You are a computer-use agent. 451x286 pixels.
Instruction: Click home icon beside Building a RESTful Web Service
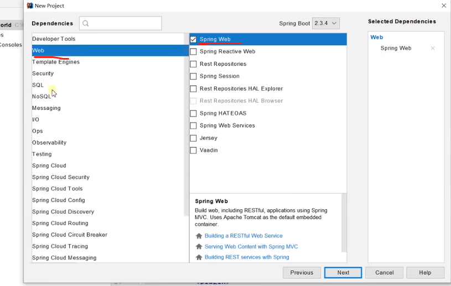(199, 236)
